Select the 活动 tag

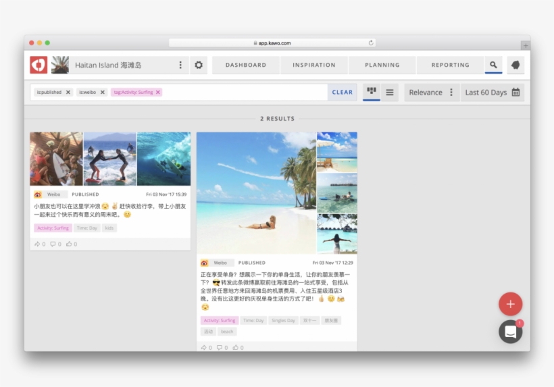pos(209,332)
